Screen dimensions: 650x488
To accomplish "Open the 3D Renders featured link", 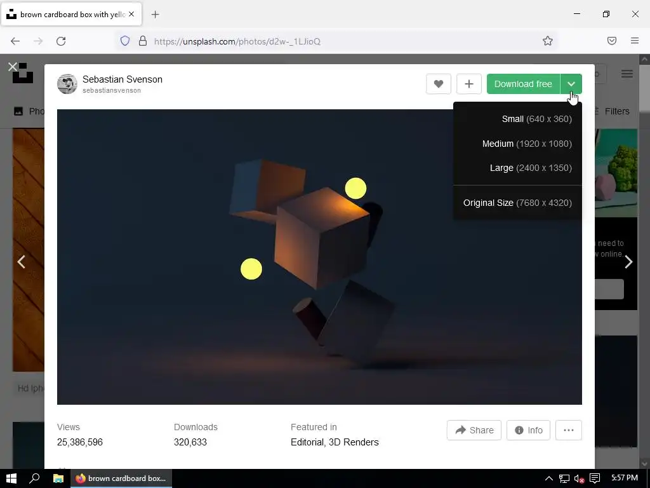I will pos(354,442).
